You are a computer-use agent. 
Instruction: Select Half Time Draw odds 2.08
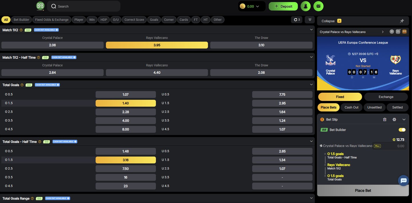pyautogui.click(x=261, y=73)
